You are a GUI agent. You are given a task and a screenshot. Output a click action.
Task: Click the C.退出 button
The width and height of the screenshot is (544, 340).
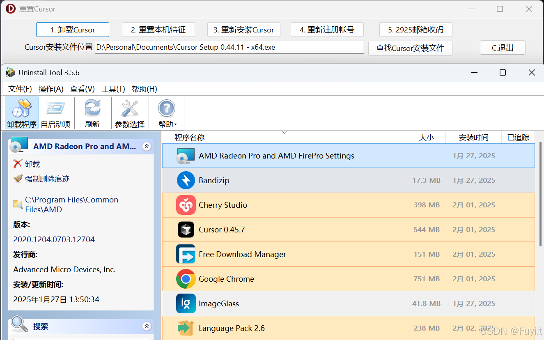[503, 48]
